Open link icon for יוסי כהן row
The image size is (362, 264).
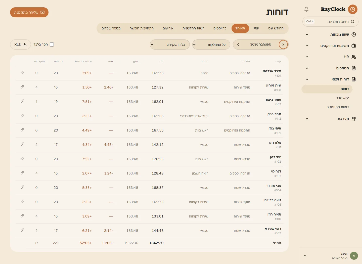coord(22,159)
